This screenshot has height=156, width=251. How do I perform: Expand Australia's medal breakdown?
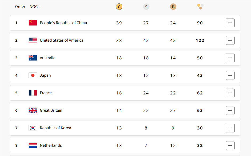click(x=230, y=58)
